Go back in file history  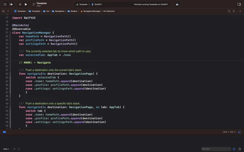[8, 11]
